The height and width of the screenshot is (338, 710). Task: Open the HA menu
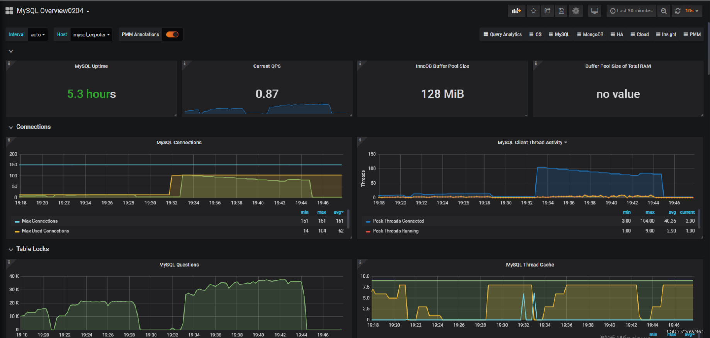(x=617, y=34)
